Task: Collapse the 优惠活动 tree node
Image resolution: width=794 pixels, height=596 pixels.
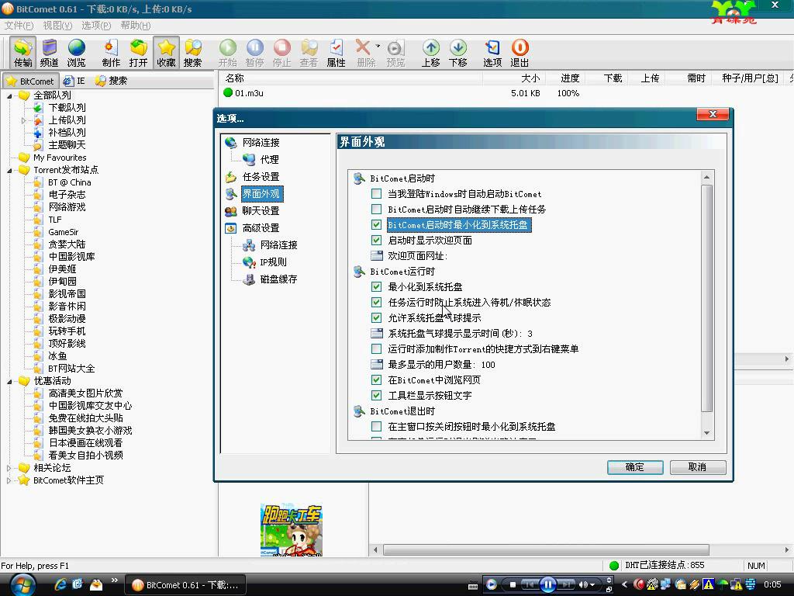Action: 9,381
